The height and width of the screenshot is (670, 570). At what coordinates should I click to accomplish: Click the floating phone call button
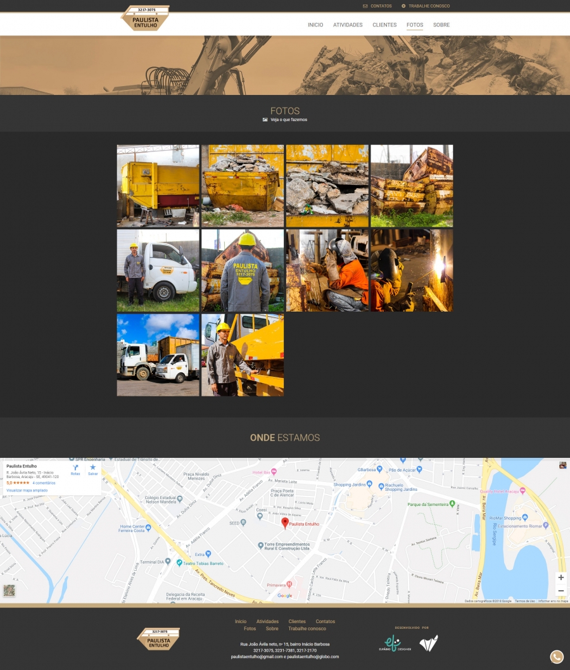(x=557, y=657)
